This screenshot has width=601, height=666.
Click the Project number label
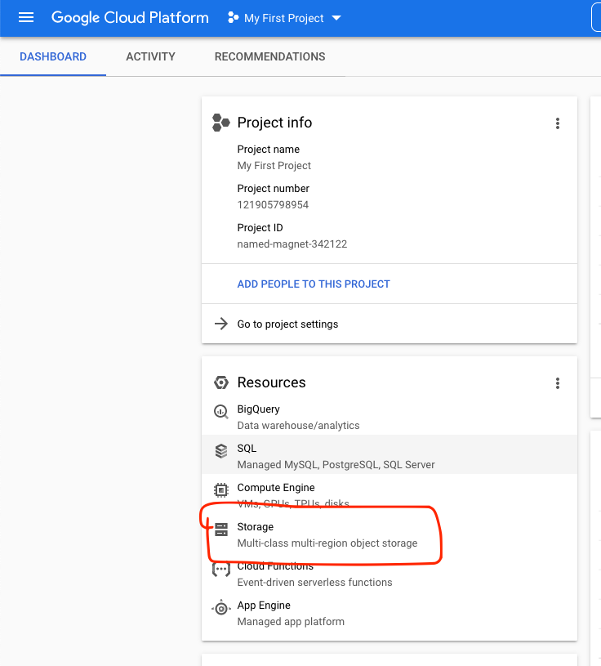(274, 189)
